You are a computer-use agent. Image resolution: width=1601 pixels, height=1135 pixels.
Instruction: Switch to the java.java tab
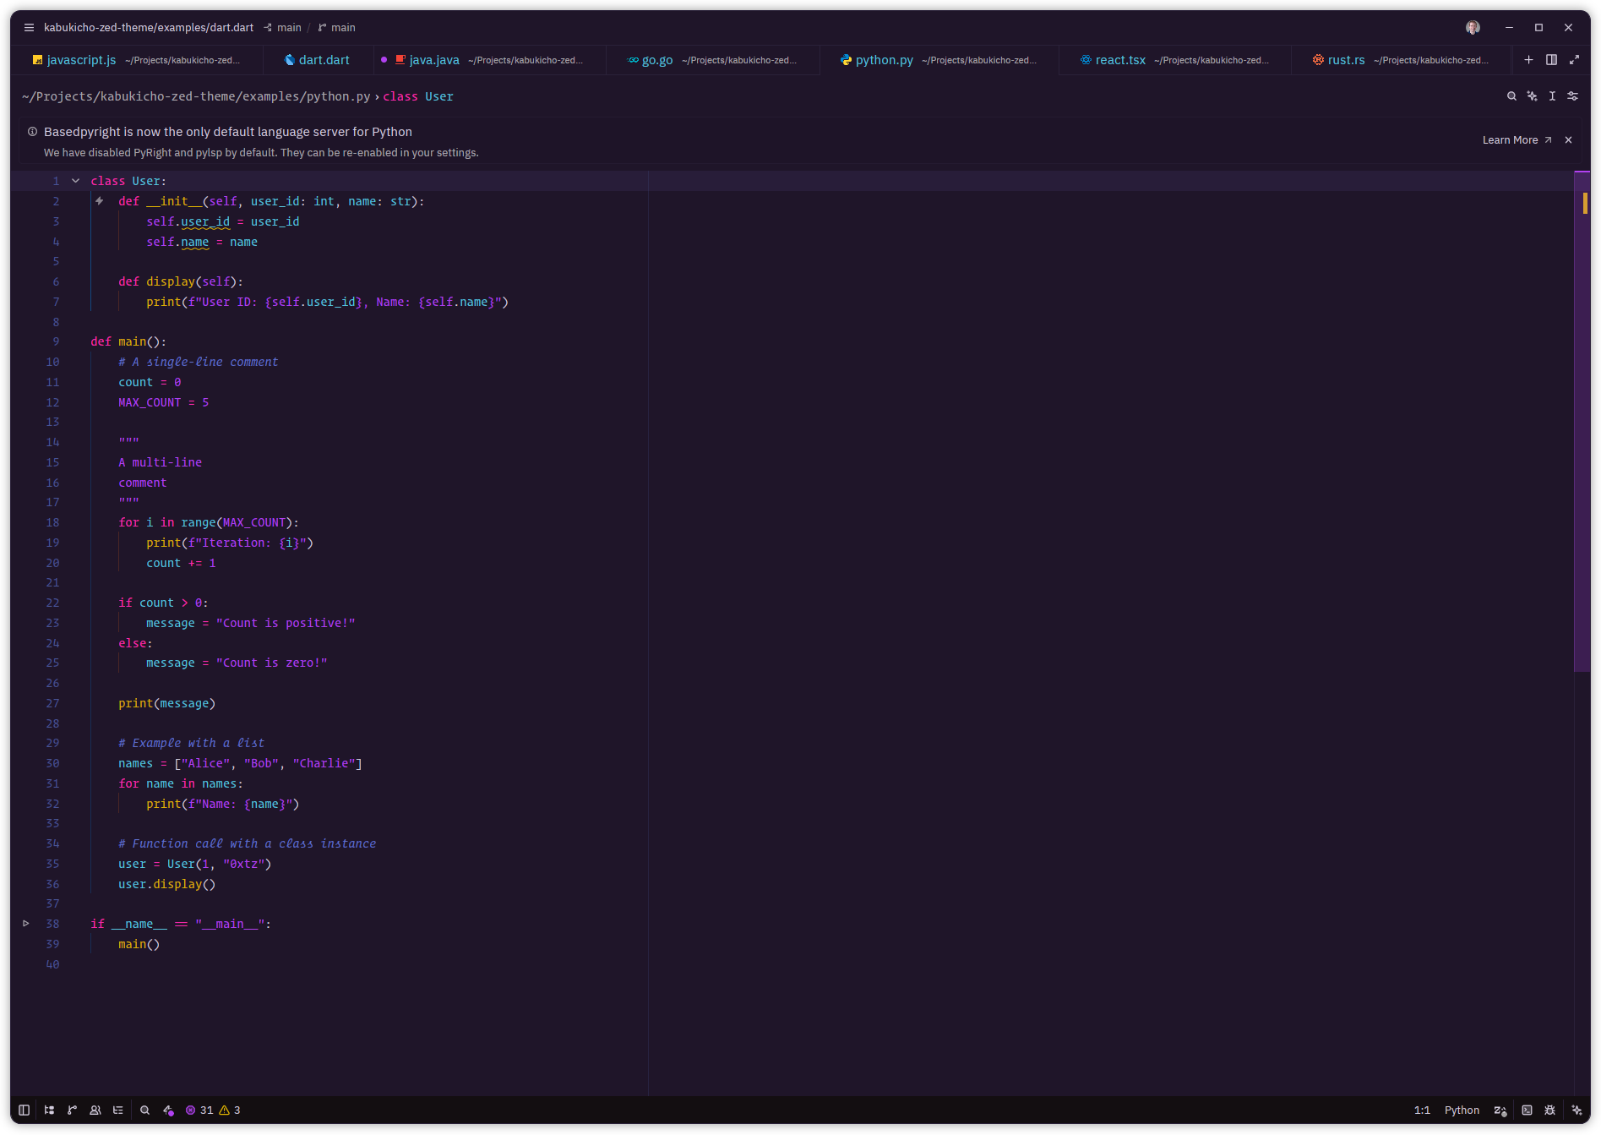(490, 60)
